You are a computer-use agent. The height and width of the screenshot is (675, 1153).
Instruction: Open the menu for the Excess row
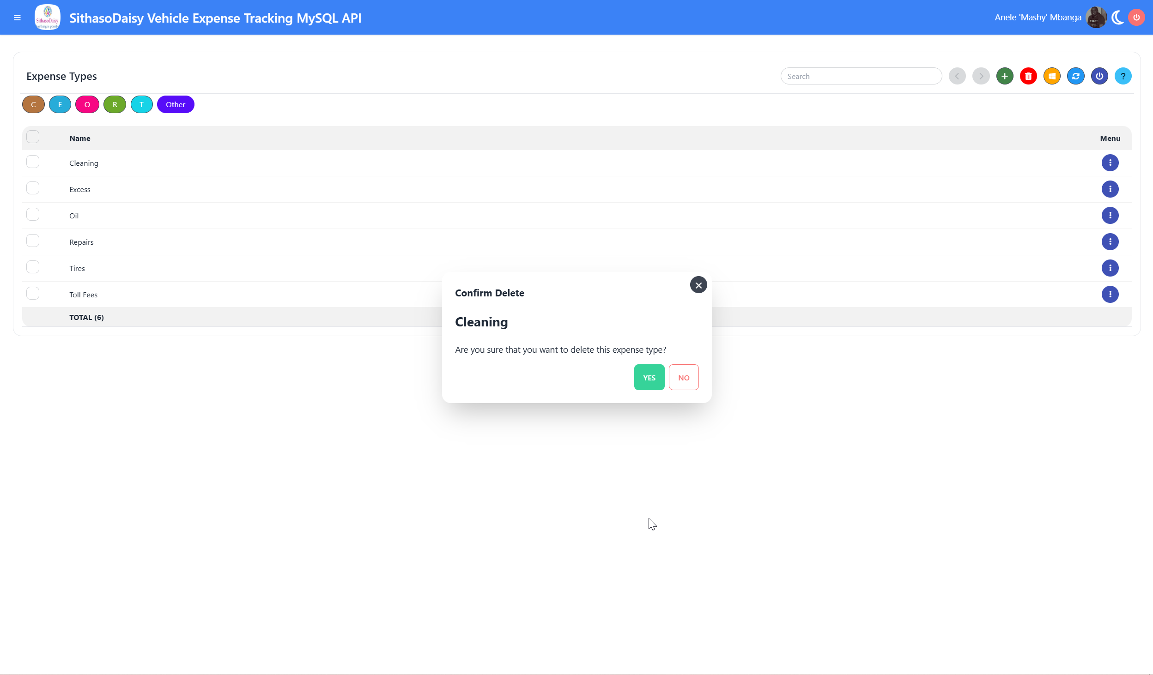1110,189
